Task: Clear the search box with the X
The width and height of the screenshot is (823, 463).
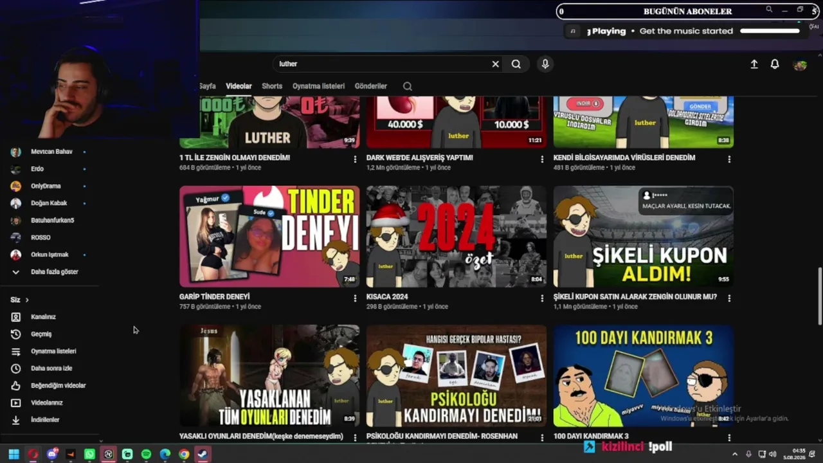Action: tap(495, 64)
